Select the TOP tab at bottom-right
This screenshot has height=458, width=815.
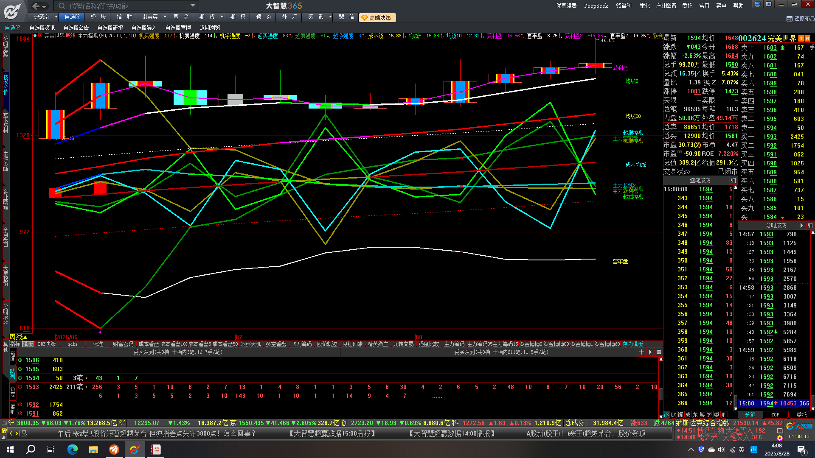(775, 415)
